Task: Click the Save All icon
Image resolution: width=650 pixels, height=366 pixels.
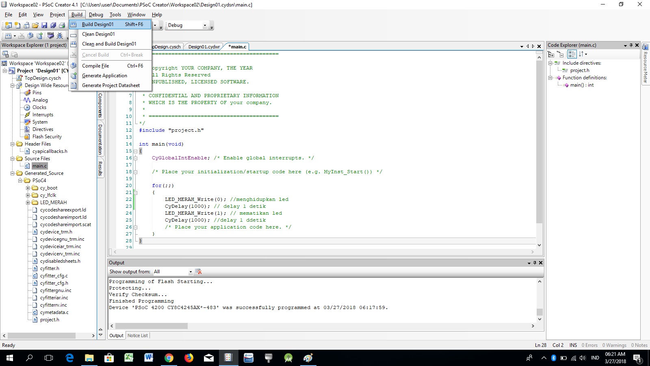Action: tap(53, 25)
